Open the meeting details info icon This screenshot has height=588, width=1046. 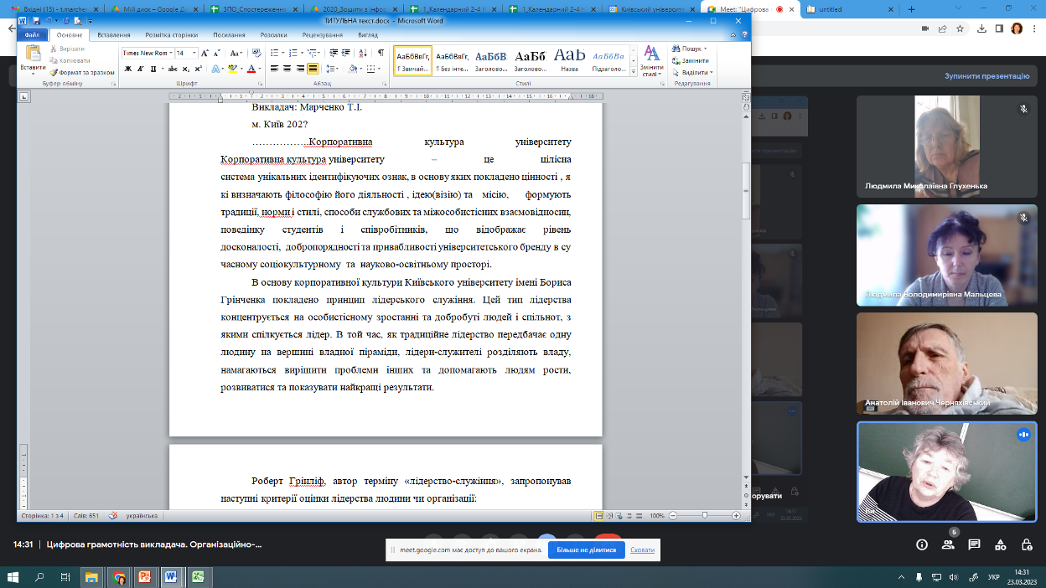coord(922,544)
